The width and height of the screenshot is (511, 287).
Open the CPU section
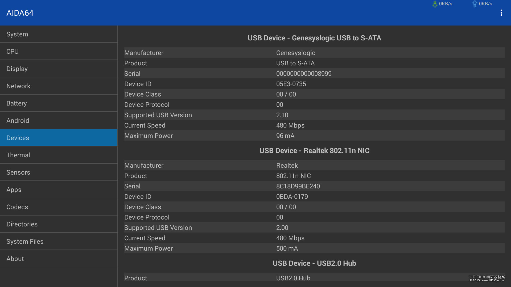(59, 52)
